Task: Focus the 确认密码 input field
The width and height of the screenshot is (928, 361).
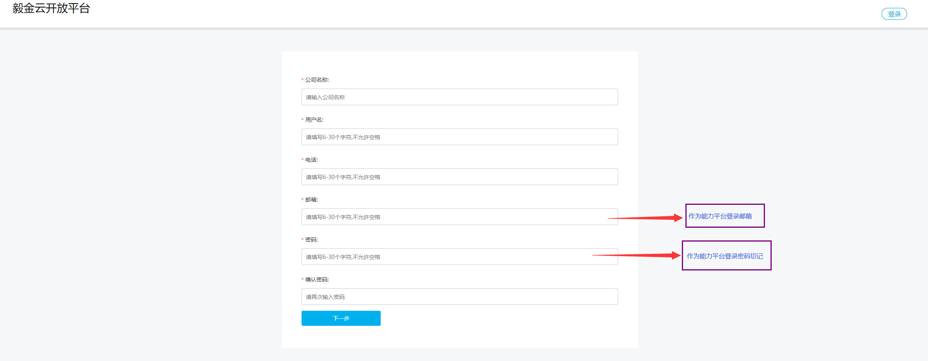Action: (x=459, y=297)
